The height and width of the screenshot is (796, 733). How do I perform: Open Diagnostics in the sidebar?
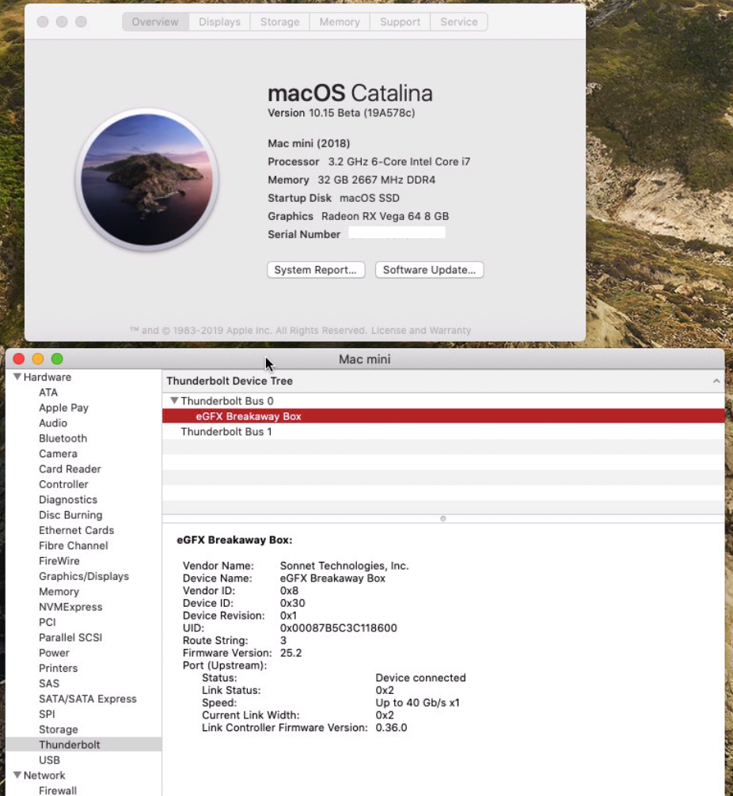click(x=68, y=499)
